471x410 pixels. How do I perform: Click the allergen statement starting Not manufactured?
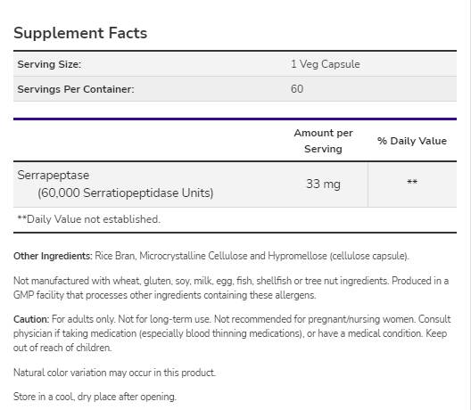231,288
